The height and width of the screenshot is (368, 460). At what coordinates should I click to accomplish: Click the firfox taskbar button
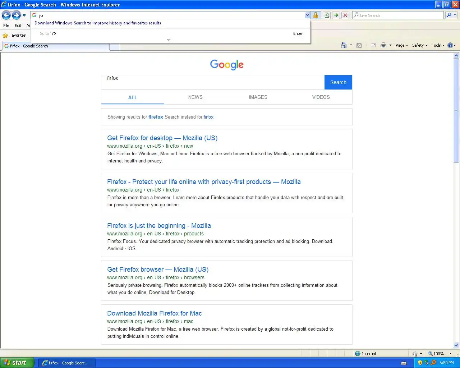click(x=68, y=363)
